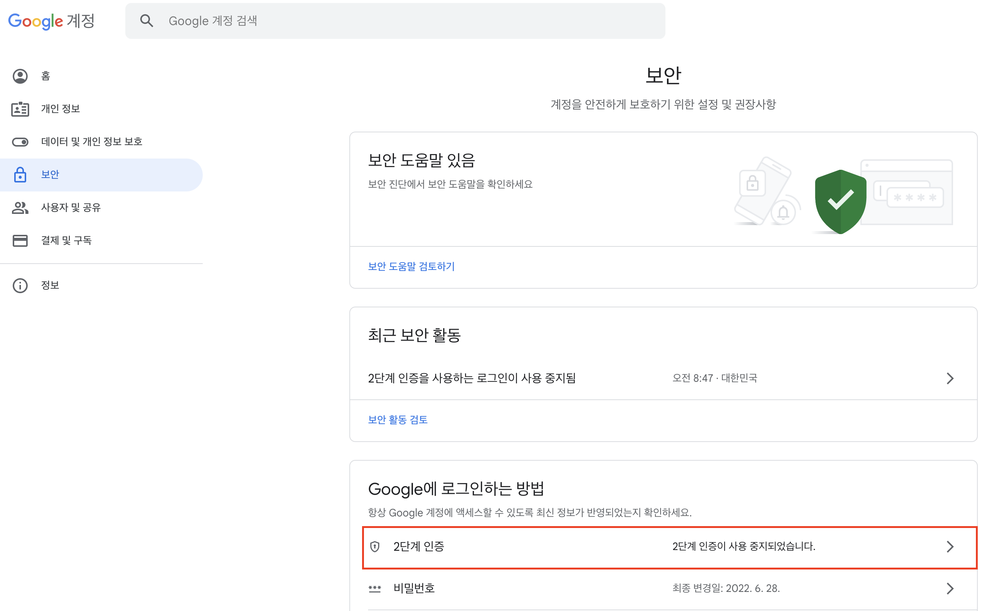Viewport: 983px width, 611px height.
Task: Click the 보안 lock icon in sidebar
Action: (20, 175)
